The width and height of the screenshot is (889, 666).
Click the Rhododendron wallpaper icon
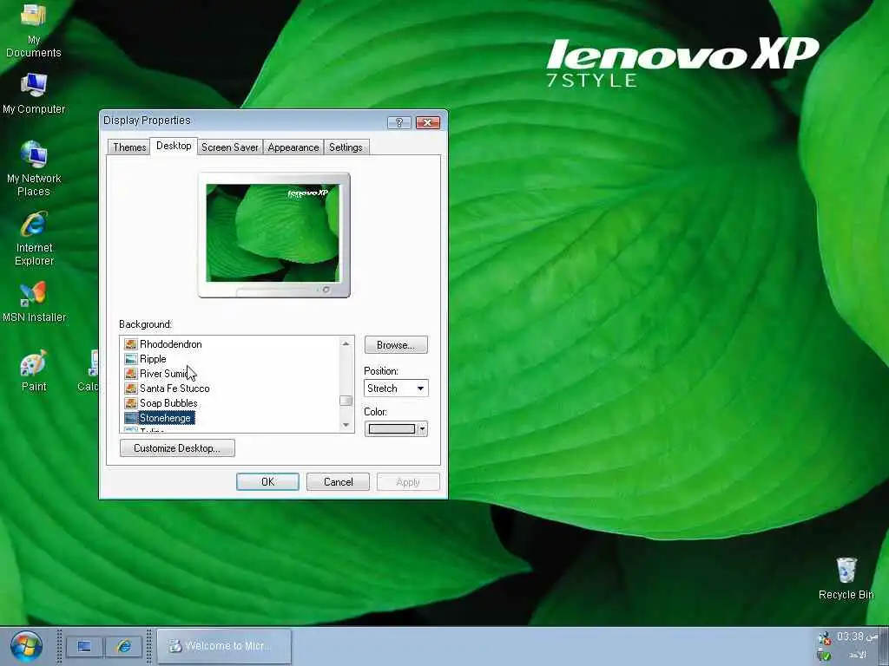pyautogui.click(x=131, y=344)
